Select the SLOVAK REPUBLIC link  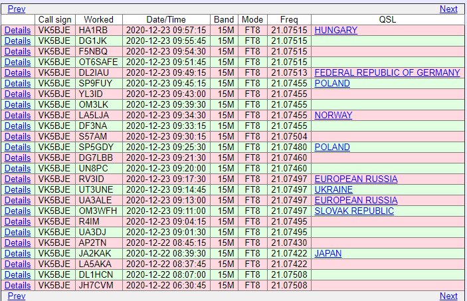coord(354,211)
